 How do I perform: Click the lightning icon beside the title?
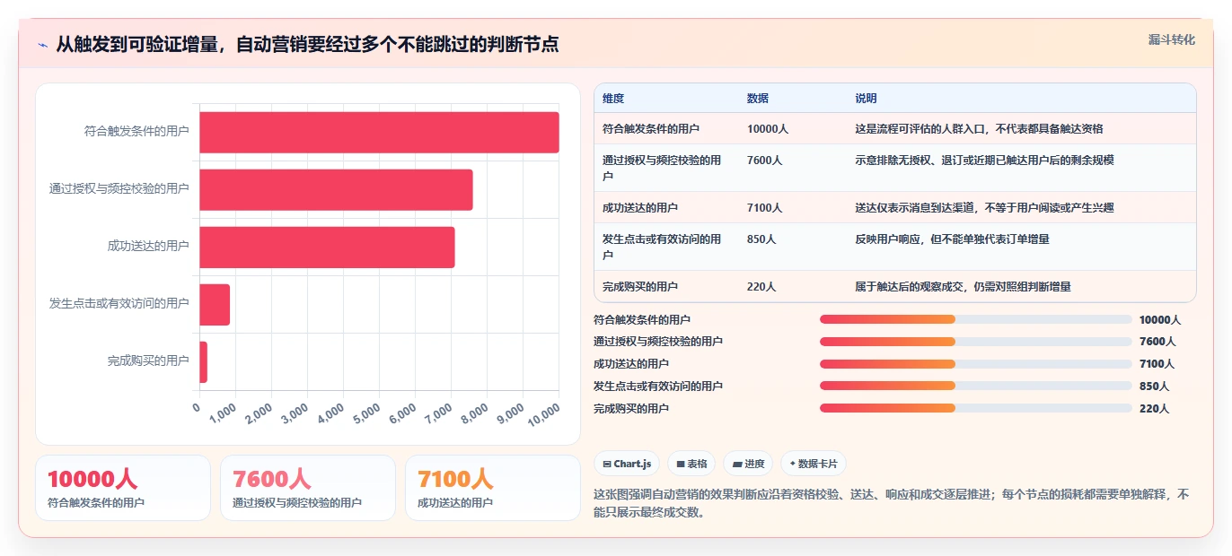[42, 45]
